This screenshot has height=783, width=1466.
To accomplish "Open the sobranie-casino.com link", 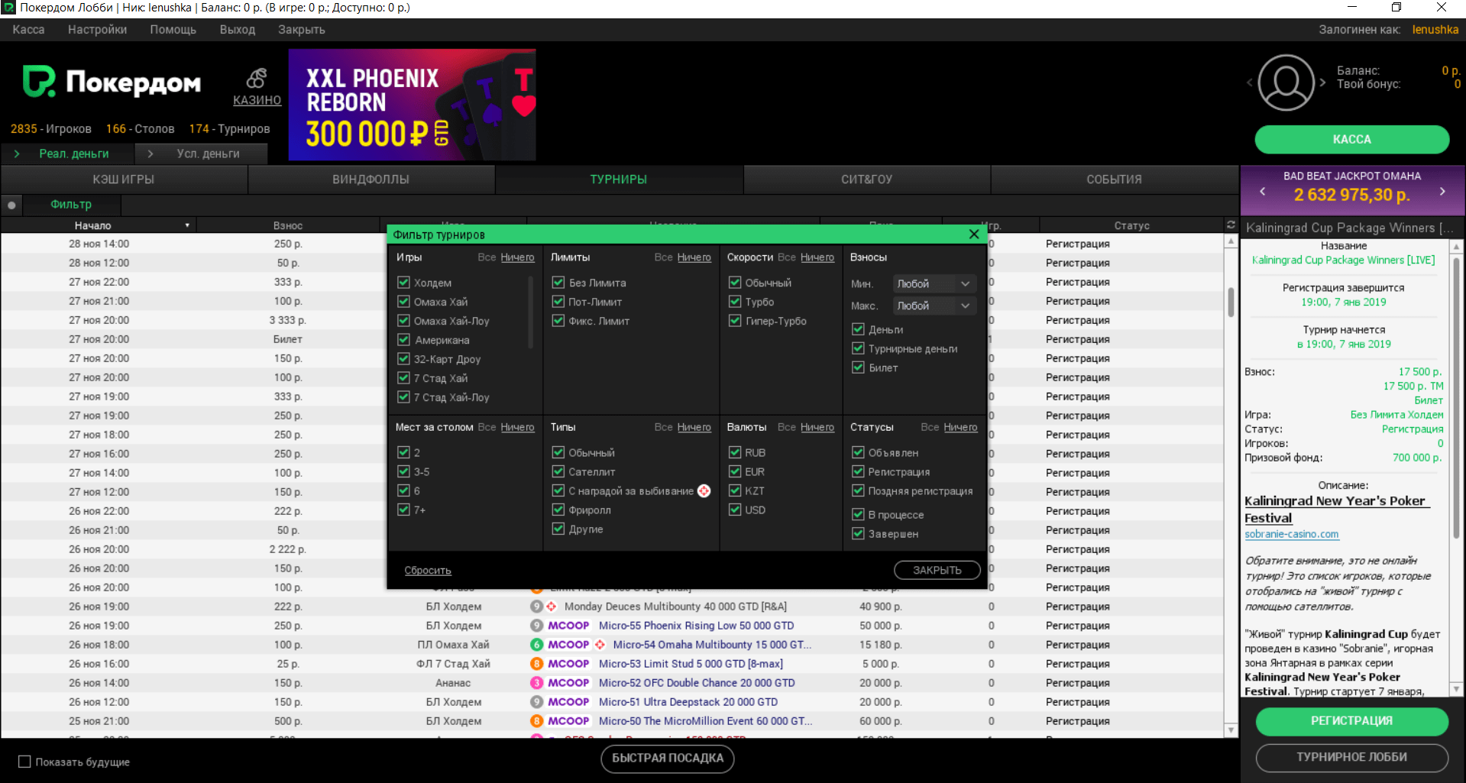I will click(x=1291, y=534).
